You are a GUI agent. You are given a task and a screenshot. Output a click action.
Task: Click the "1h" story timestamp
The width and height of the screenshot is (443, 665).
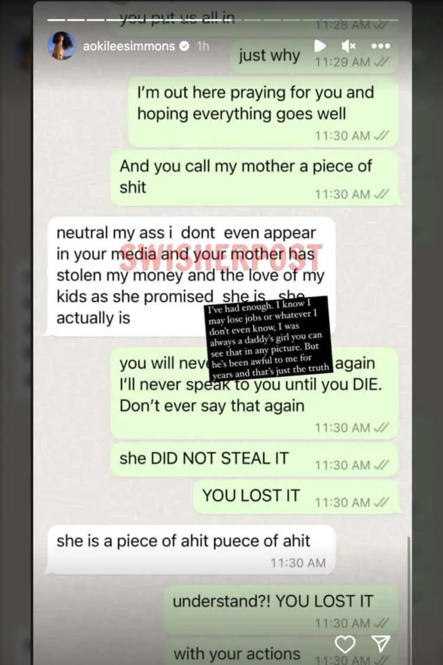[203, 46]
